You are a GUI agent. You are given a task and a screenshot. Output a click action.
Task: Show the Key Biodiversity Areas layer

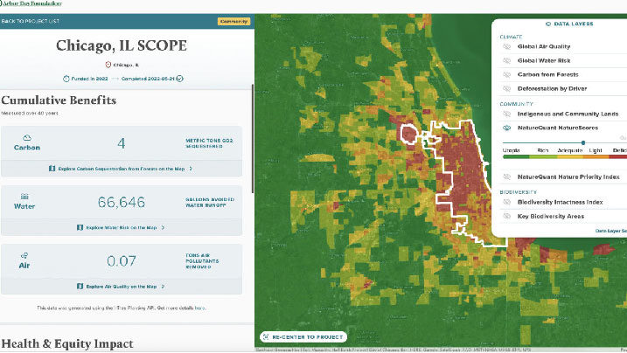[506, 216]
